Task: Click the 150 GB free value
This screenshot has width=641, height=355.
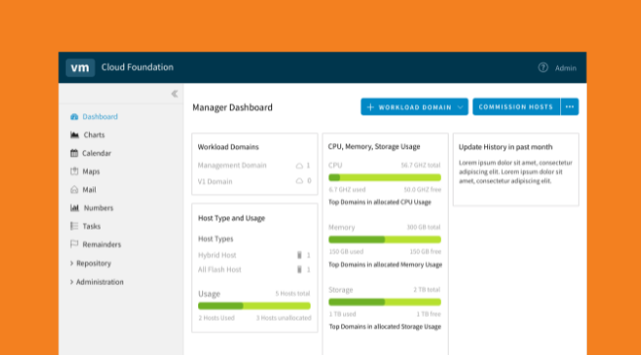Action: 426,251
